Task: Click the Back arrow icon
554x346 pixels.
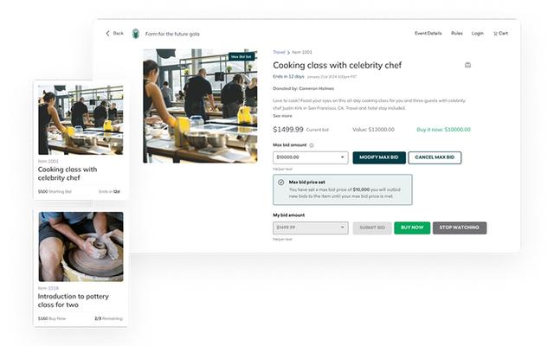Action: tap(108, 34)
